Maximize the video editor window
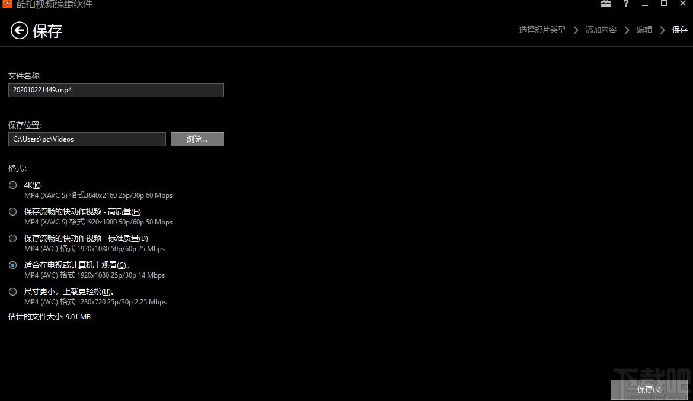Image resolution: width=693 pixels, height=401 pixels. 664,4
